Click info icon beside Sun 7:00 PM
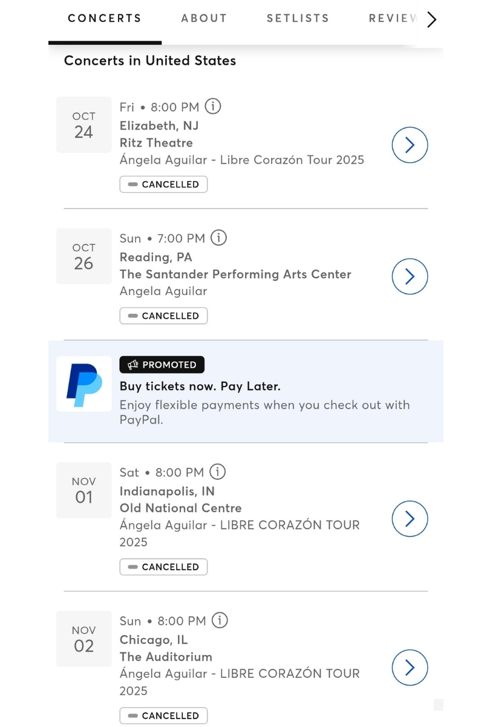The height and width of the screenshot is (727, 484). click(x=219, y=238)
